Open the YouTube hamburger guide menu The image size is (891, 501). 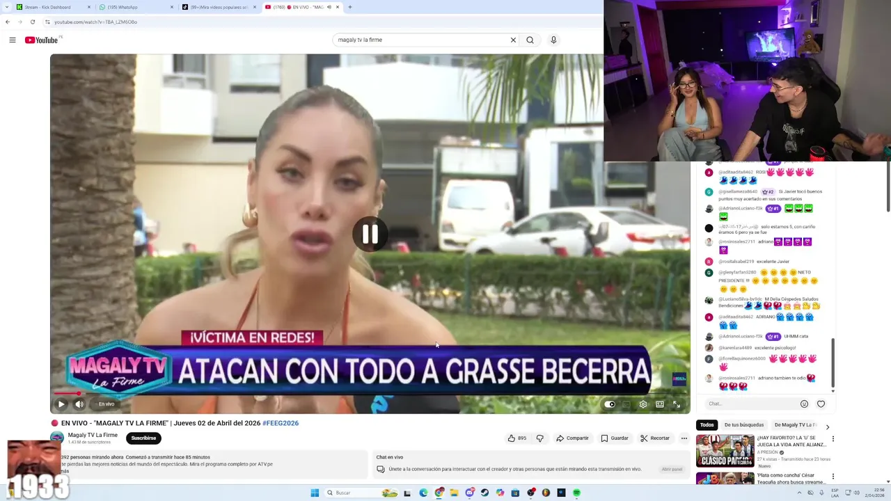[12, 40]
